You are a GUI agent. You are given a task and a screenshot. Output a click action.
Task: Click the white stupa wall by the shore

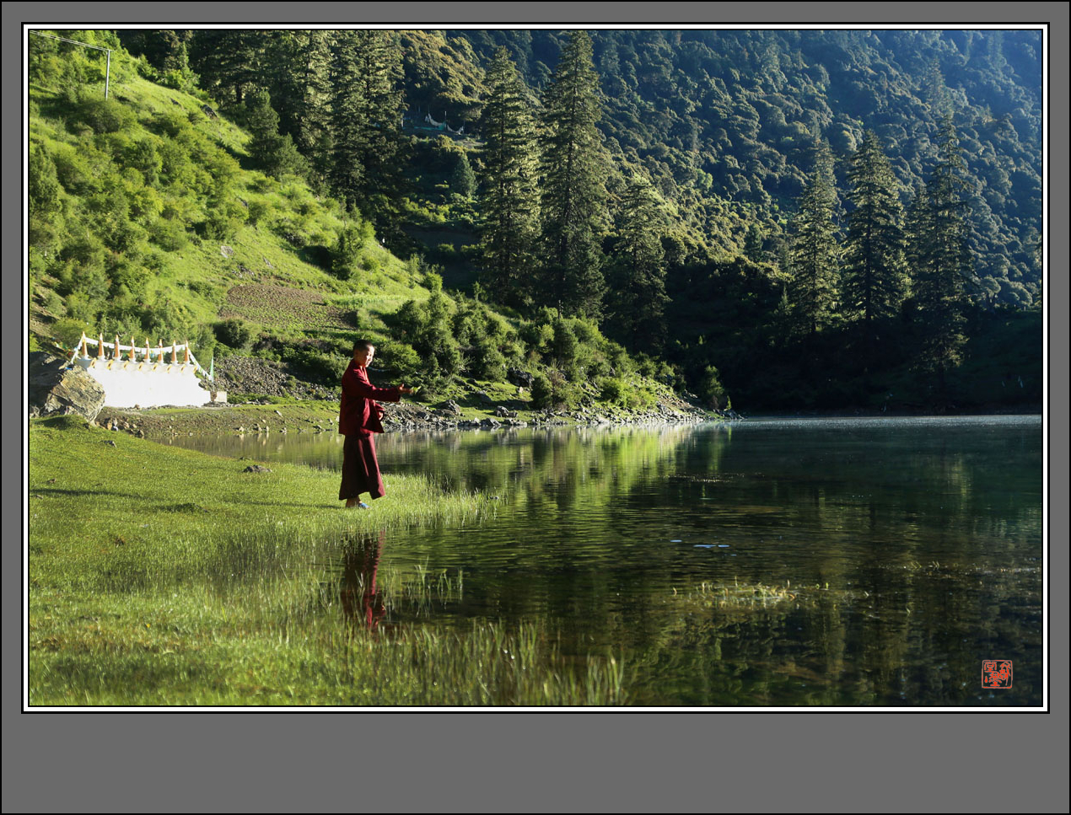[148, 383]
